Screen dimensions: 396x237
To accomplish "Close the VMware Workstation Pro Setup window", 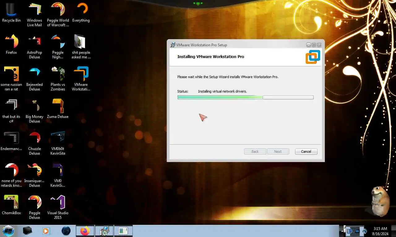I will 319,45.
